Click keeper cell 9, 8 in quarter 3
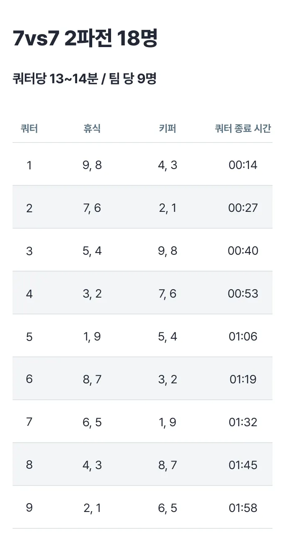The width and height of the screenshot is (285, 554). pos(168,251)
